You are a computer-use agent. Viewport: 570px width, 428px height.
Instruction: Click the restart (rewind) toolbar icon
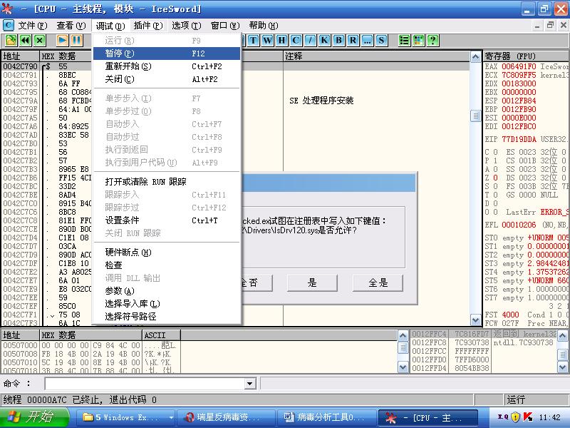click(x=25, y=41)
